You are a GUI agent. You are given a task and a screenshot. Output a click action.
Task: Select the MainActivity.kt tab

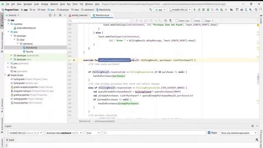[102, 15]
